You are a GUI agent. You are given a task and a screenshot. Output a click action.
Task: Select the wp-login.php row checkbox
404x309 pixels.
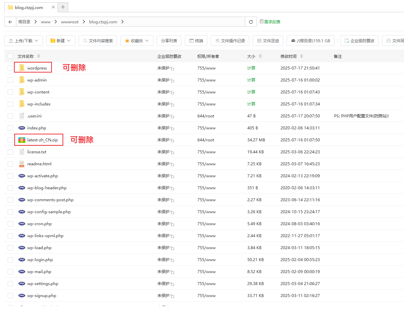point(10,260)
